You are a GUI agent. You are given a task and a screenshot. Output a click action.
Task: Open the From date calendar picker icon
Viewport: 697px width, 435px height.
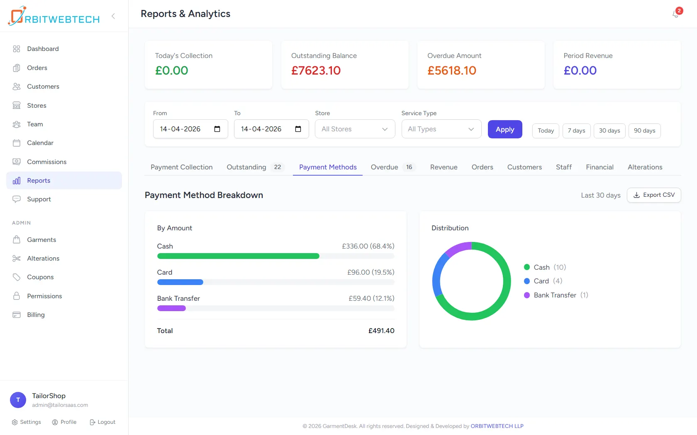tap(217, 129)
